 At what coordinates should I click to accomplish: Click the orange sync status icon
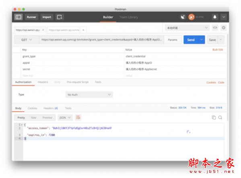pyautogui.click(x=192, y=17)
